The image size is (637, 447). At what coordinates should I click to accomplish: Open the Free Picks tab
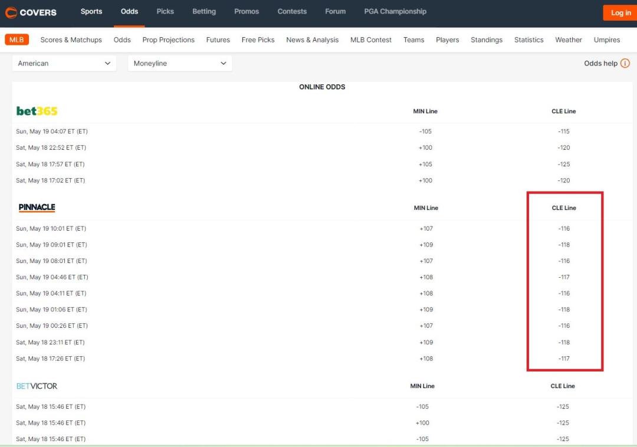(258, 40)
